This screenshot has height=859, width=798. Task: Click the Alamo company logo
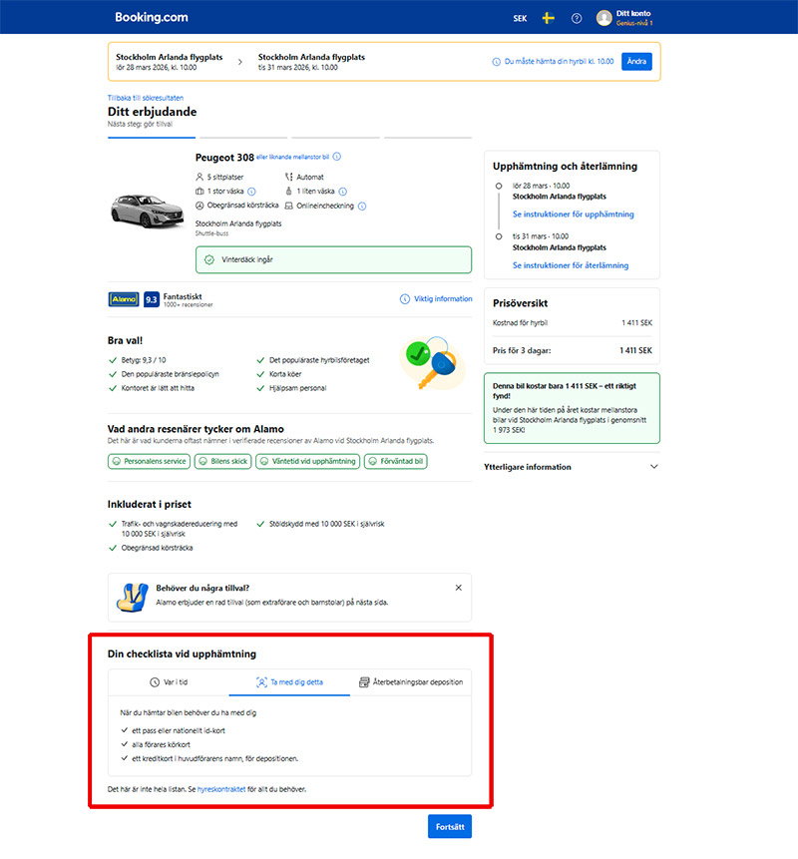123,298
